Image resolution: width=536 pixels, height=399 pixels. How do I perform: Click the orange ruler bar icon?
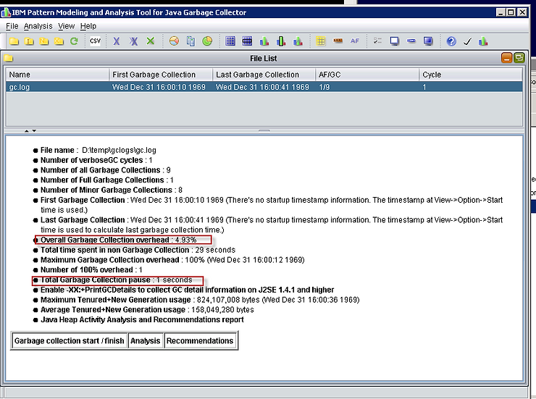338,41
